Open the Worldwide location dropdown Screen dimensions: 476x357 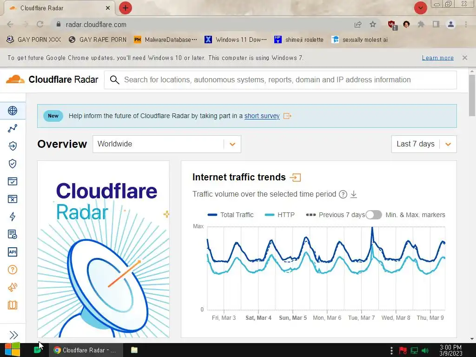(167, 144)
